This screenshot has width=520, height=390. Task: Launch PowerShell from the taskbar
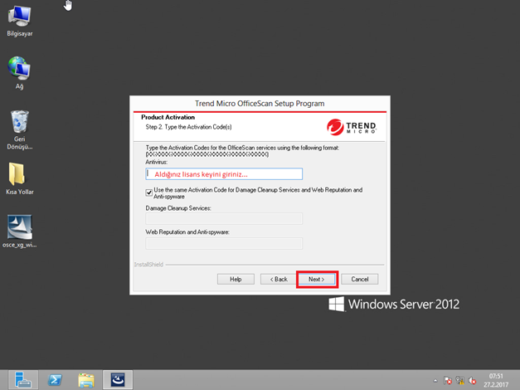click(x=55, y=380)
